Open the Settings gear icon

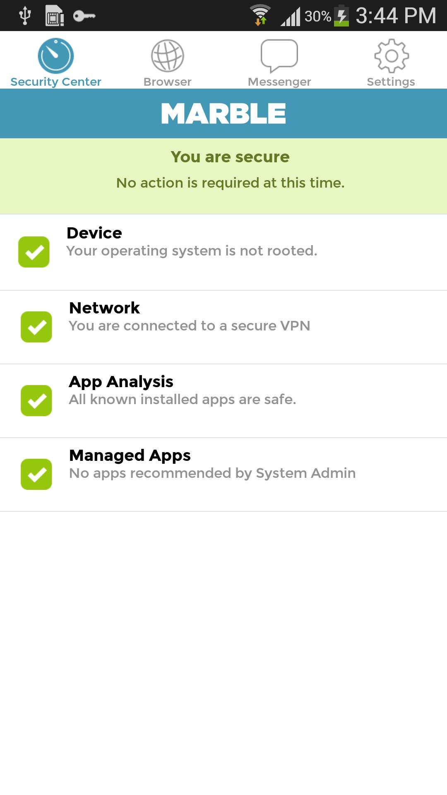(391, 55)
